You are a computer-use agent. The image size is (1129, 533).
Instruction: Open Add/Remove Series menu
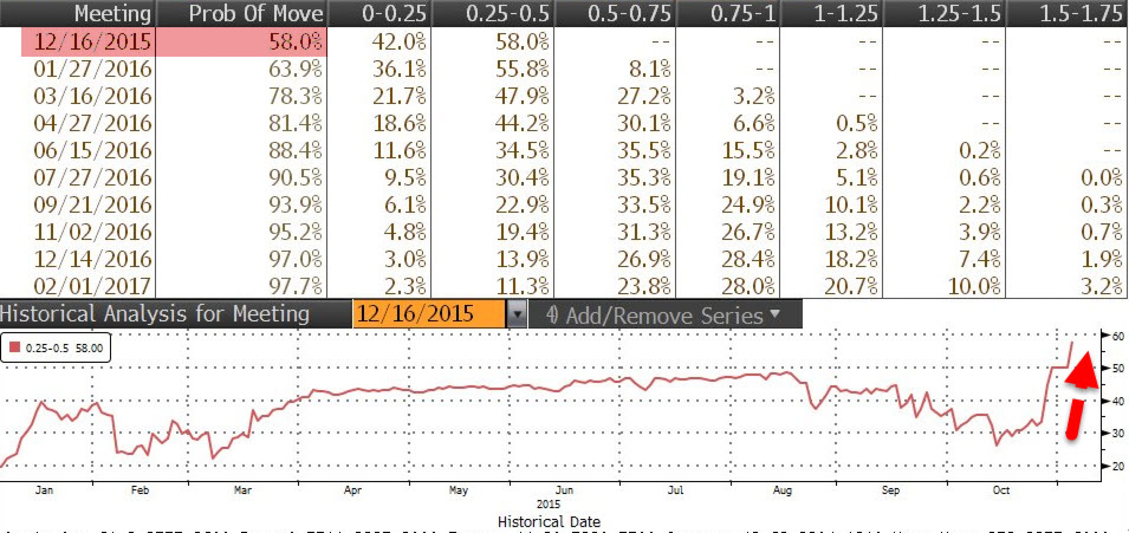coord(664,315)
